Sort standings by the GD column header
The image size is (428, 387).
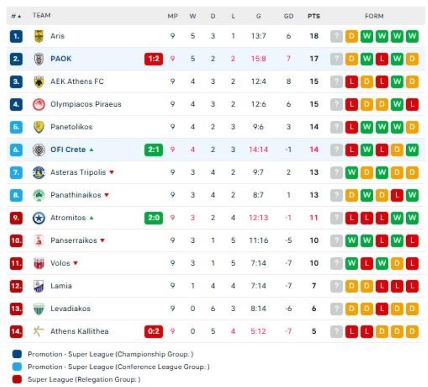coord(289,16)
